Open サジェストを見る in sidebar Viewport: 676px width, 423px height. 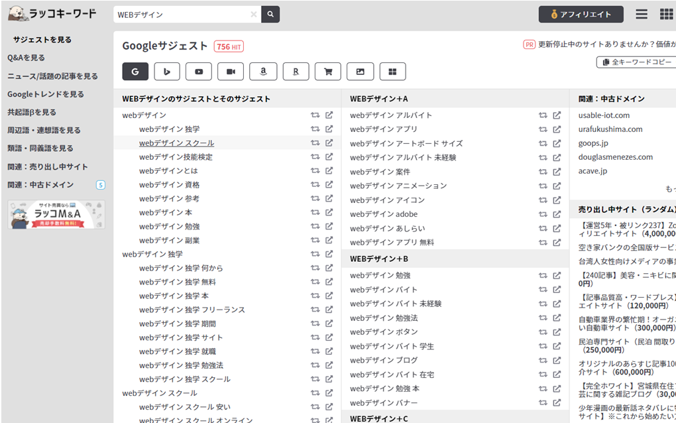point(42,40)
